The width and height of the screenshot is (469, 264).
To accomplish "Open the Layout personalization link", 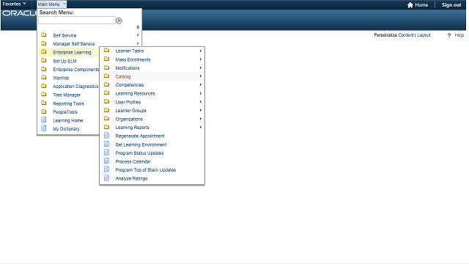I will pos(424,35).
